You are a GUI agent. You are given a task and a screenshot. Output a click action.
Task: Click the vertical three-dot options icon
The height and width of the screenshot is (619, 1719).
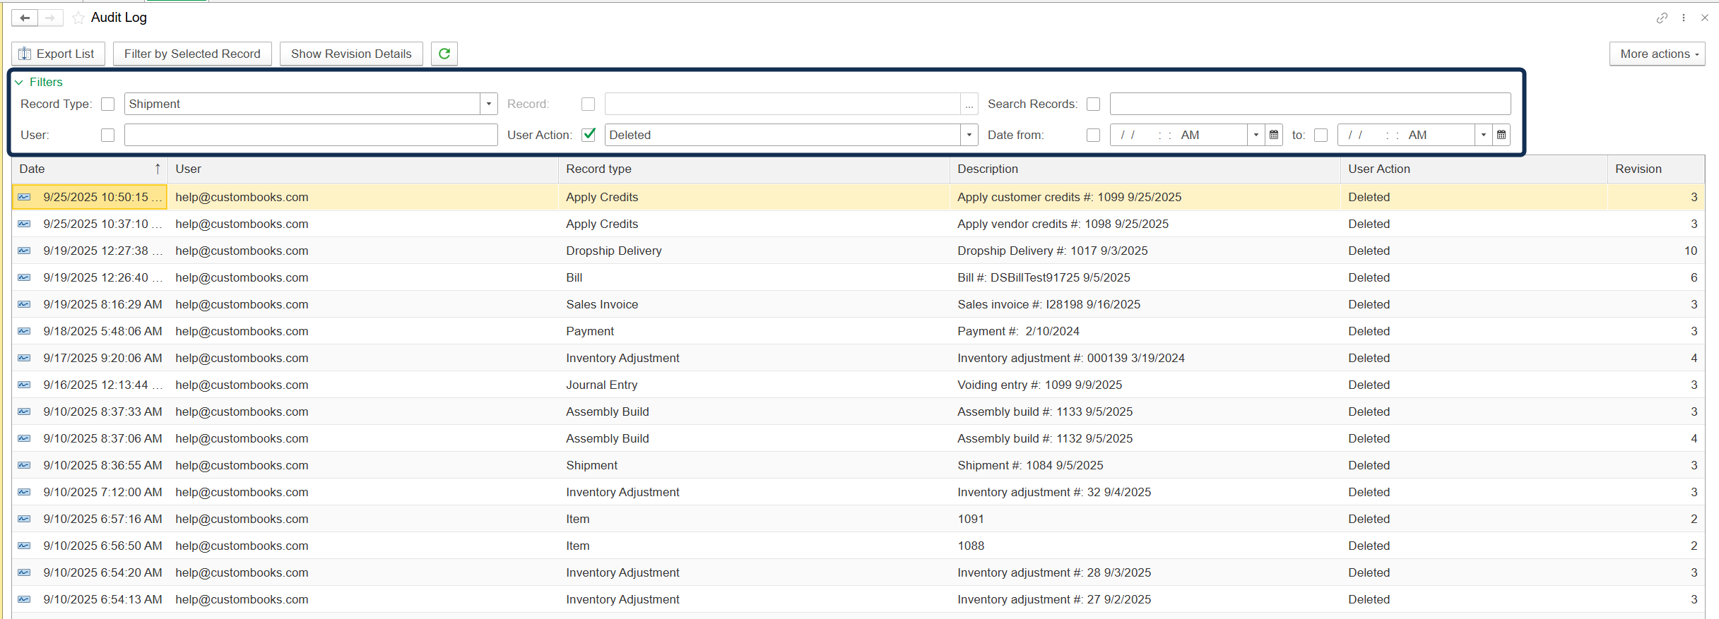pos(1684,18)
